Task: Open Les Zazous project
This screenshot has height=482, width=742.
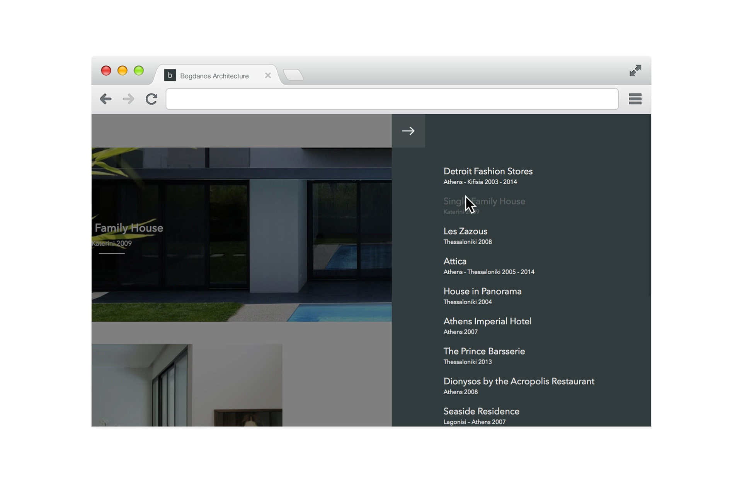Action: tap(465, 231)
